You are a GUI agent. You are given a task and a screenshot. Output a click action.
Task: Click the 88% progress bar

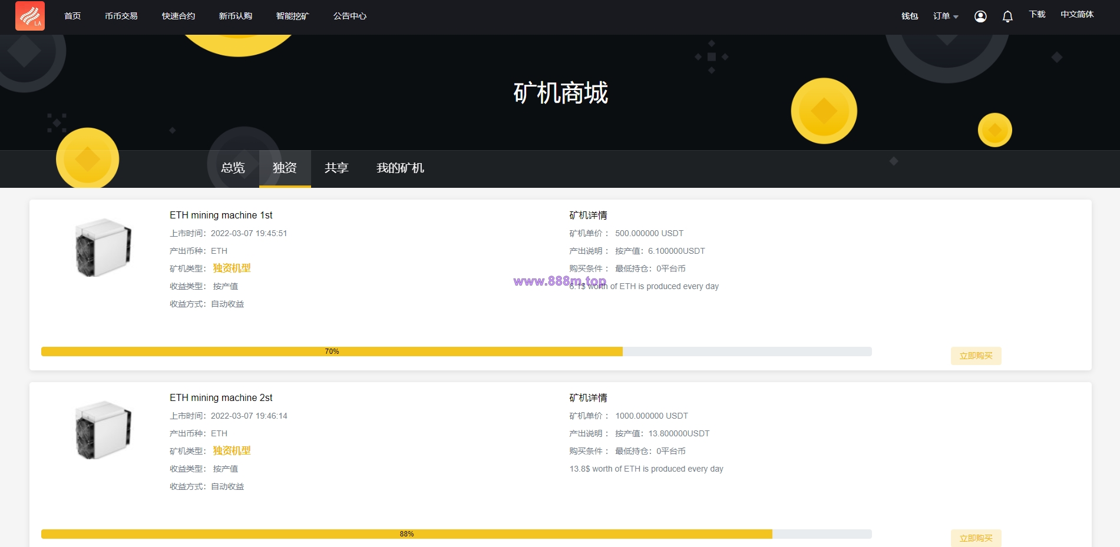[457, 534]
